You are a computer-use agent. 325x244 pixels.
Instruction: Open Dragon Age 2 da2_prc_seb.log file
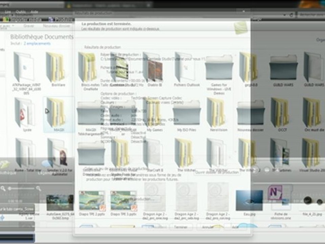pyautogui.click(x=187, y=202)
